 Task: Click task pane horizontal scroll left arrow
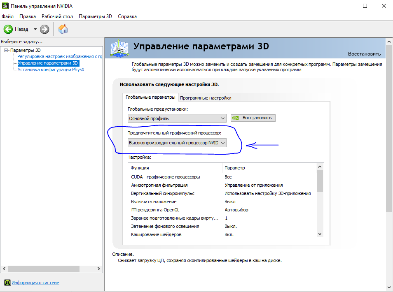[x=4, y=269]
